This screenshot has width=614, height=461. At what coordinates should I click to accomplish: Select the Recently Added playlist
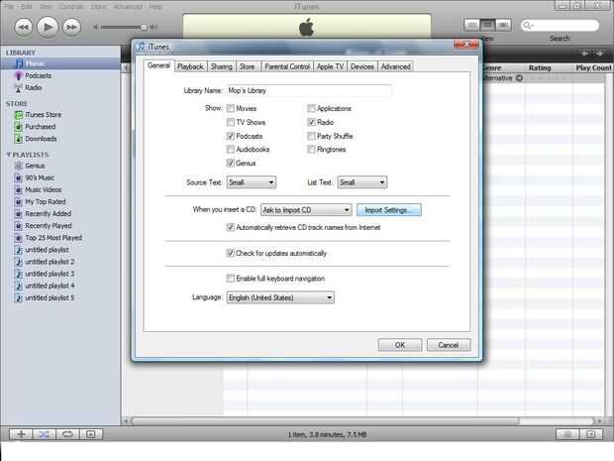point(49,213)
